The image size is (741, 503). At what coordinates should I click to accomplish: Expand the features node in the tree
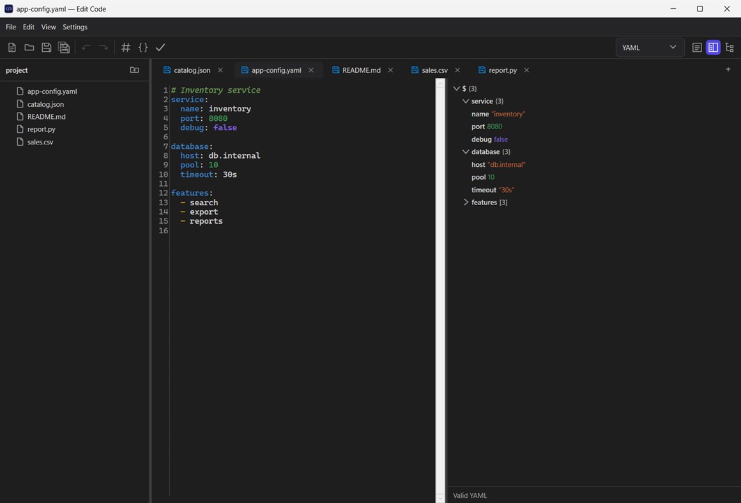pos(466,203)
